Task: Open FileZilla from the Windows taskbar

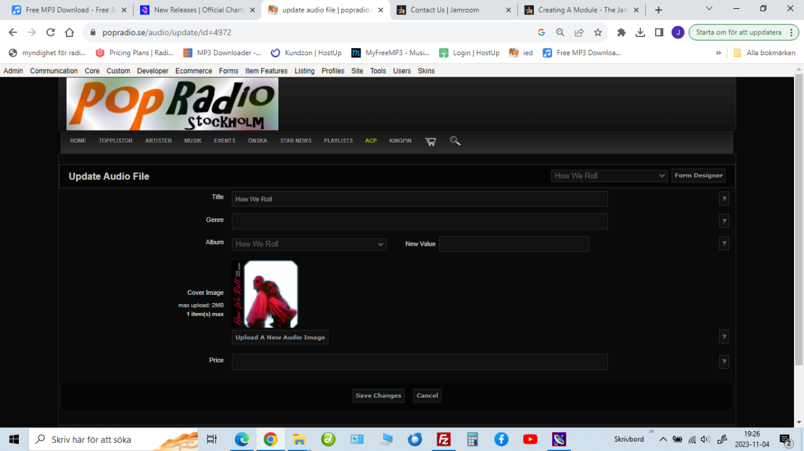Action: click(x=443, y=439)
